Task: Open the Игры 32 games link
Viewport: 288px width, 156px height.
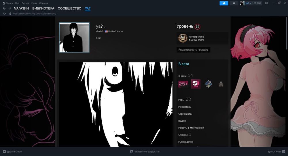Action: (x=185, y=99)
